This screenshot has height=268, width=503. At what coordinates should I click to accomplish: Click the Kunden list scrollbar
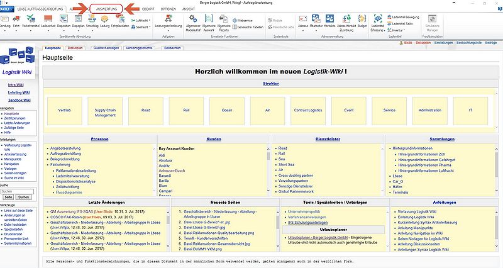tap(268, 170)
